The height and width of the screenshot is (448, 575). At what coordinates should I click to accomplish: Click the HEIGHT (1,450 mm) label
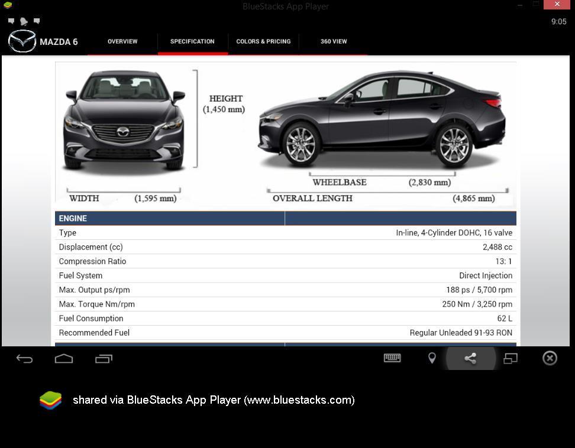pos(224,104)
